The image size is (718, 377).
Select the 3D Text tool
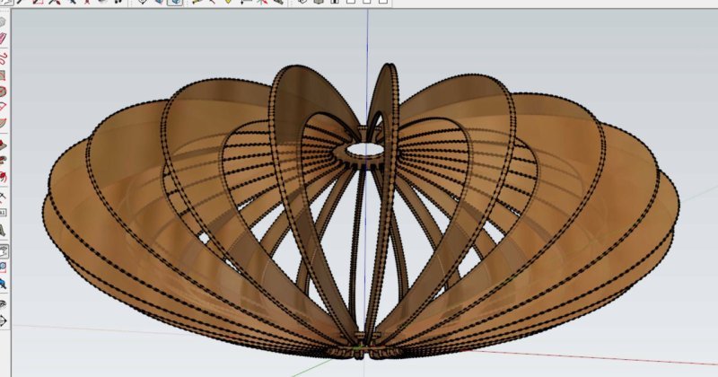coord(3,231)
